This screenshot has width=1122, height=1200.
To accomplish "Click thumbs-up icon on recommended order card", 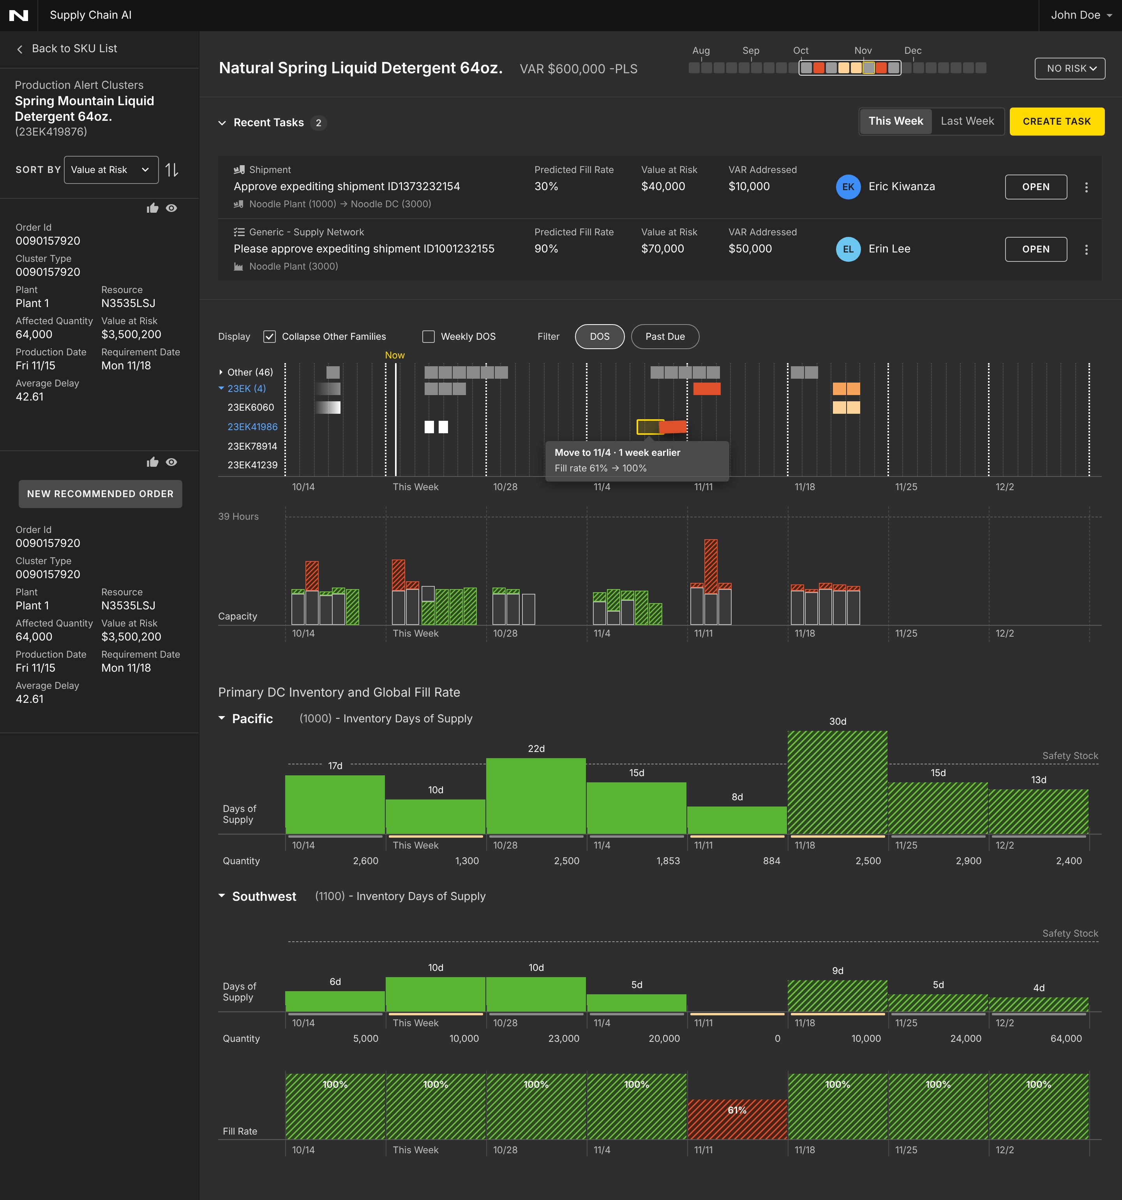I will 153,462.
